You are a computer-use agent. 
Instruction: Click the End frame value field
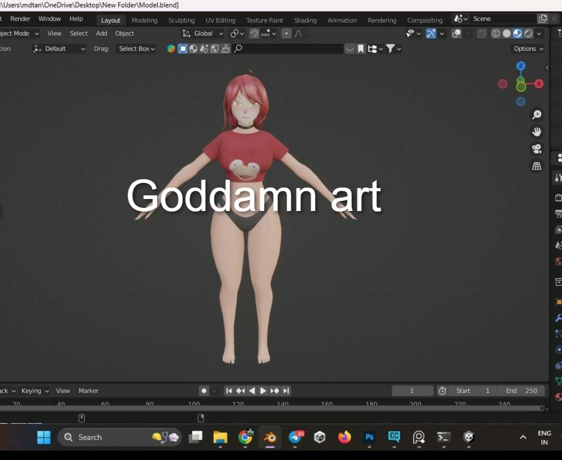point(521,391)
